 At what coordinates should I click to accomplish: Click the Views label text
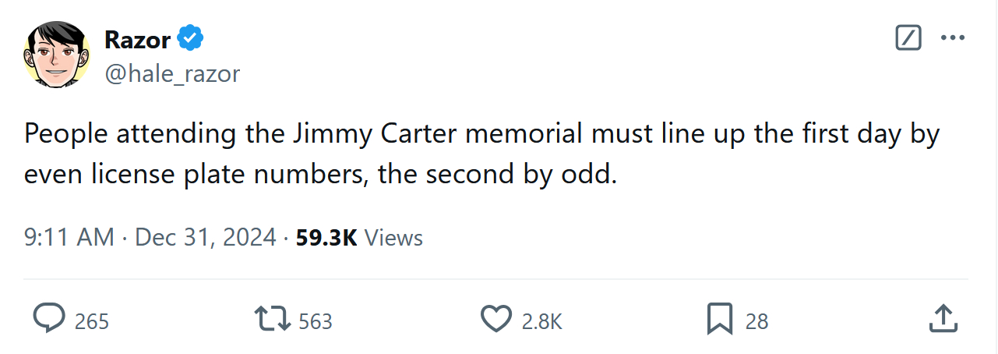click(393, 237)
